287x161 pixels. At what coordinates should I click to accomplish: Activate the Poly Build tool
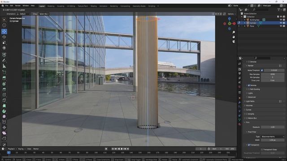click(x=4, y=106)
